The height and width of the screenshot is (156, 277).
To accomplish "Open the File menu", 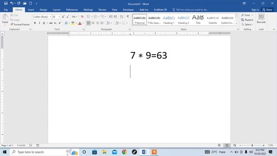I will 6,10.
